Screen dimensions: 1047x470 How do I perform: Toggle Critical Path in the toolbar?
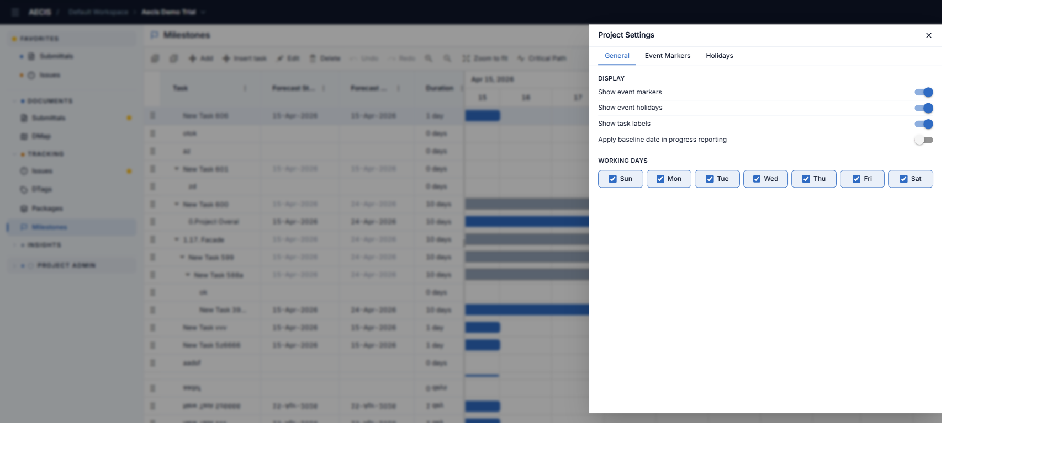pos(542,58)
